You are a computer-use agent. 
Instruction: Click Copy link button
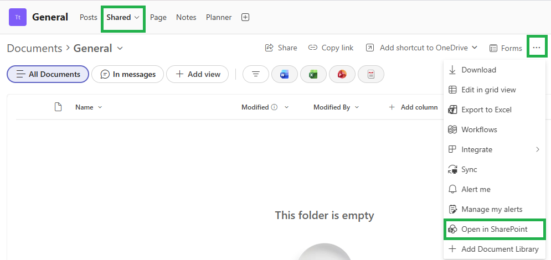pyautogui.click(x=331, y=48)
